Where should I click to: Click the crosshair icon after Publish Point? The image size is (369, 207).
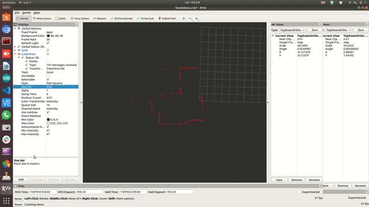click(x=184, y=18)
